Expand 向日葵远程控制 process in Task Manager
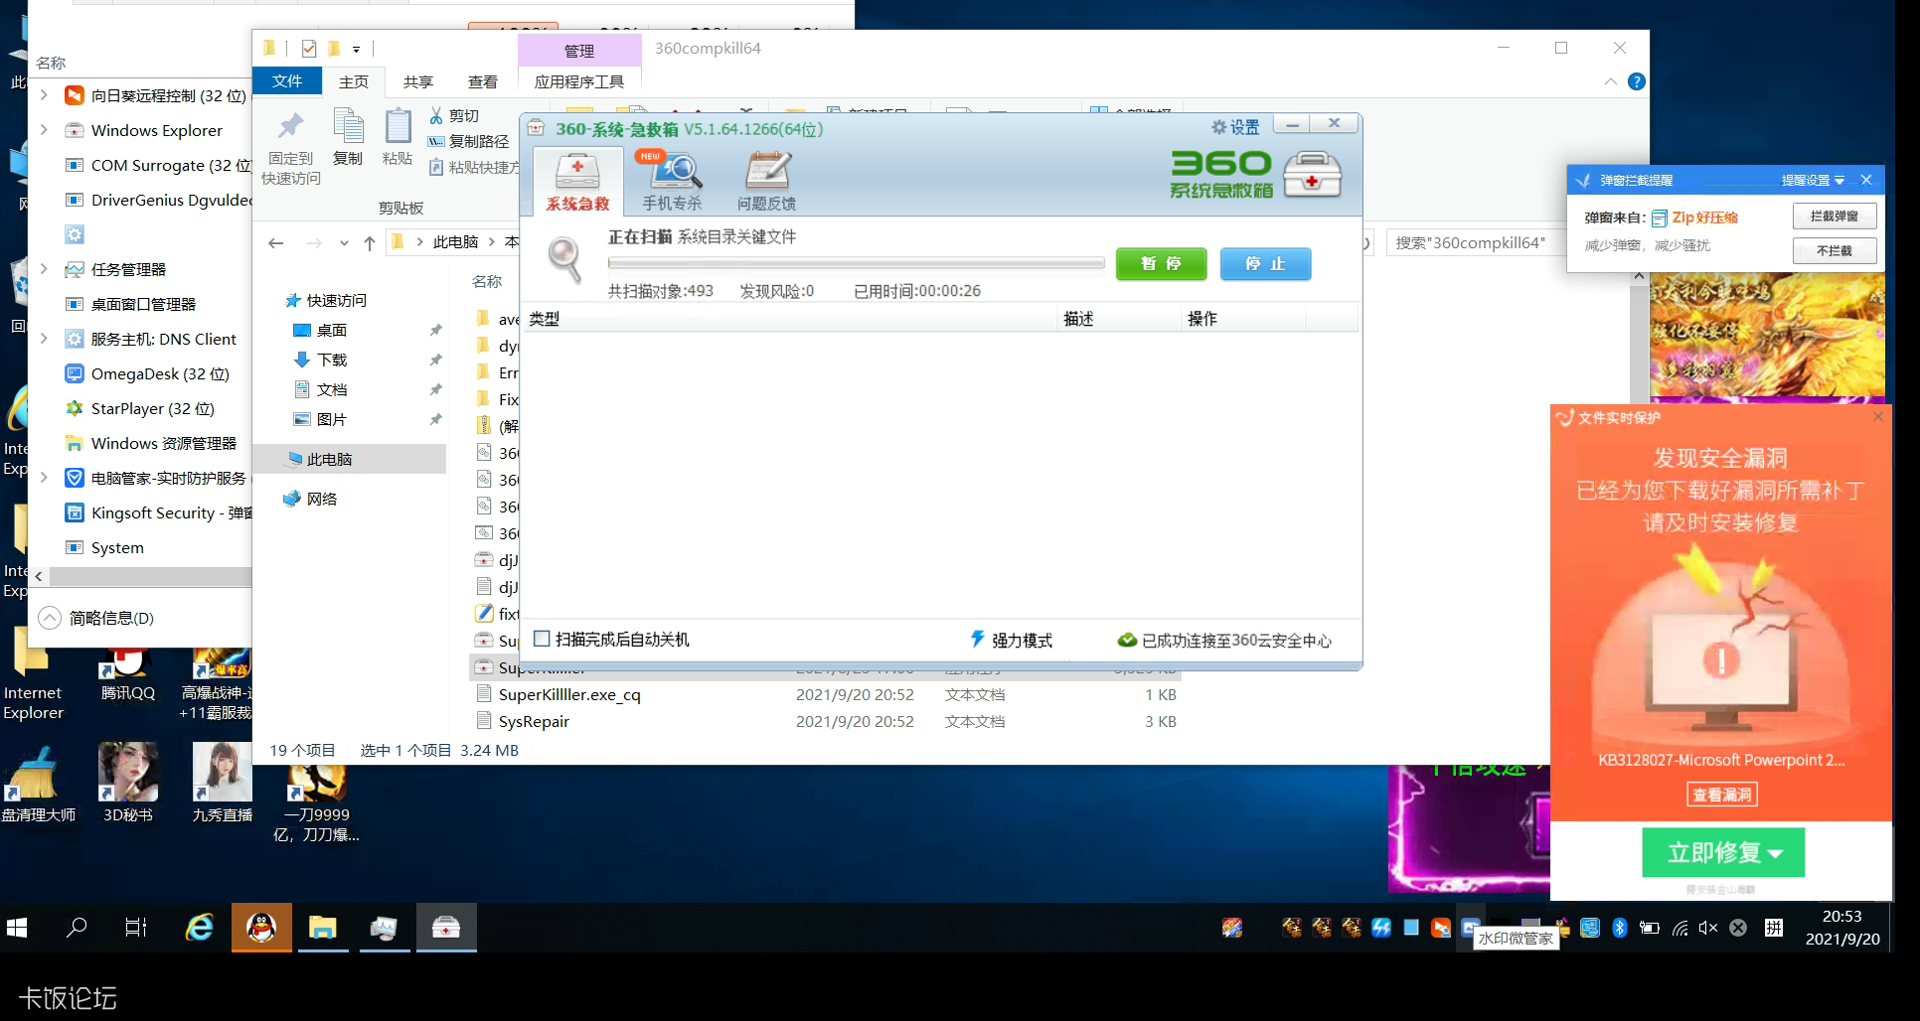1920x1021 pixels. (x=44, y=95)
